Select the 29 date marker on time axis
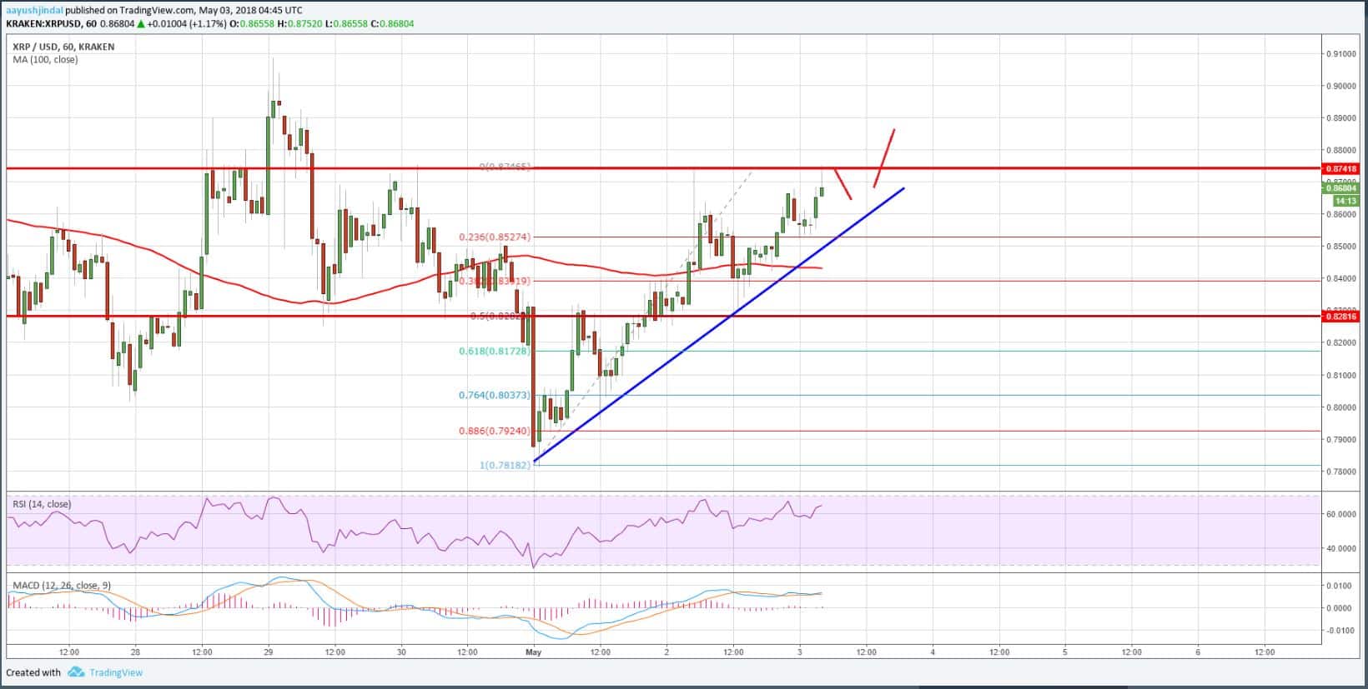This screenshot has width=1368, height=689. coord(268,652)
